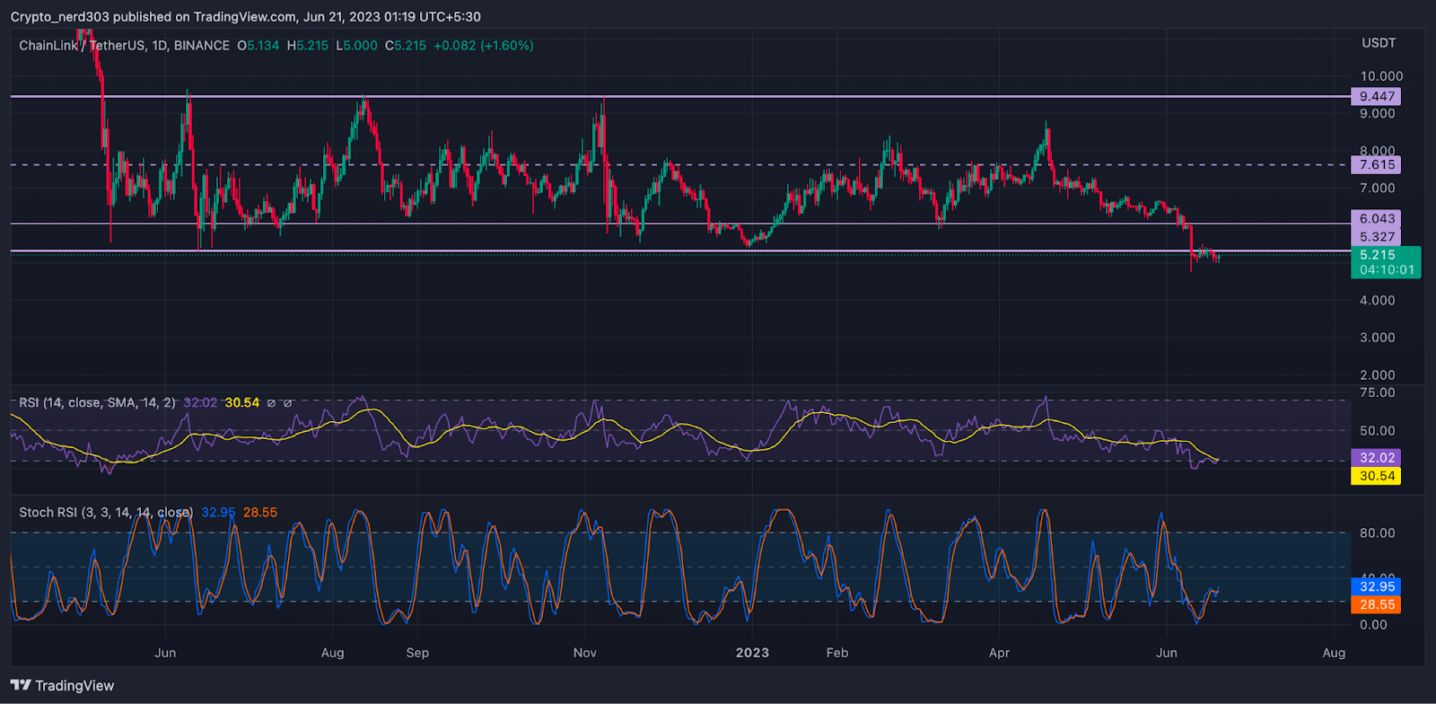The width and height of the screenshot is (1436, 704).
Task: Click the 3.000 price axis tick
Action: pyautogui.click(x=1378, y=338)
